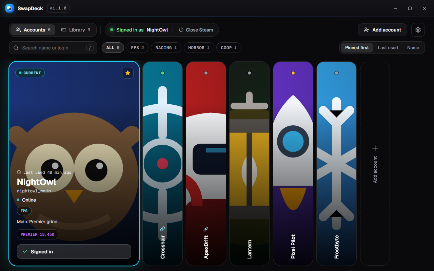434x271 pixels.
Task: Select the Lantern account card
Action: coord(249,164)
